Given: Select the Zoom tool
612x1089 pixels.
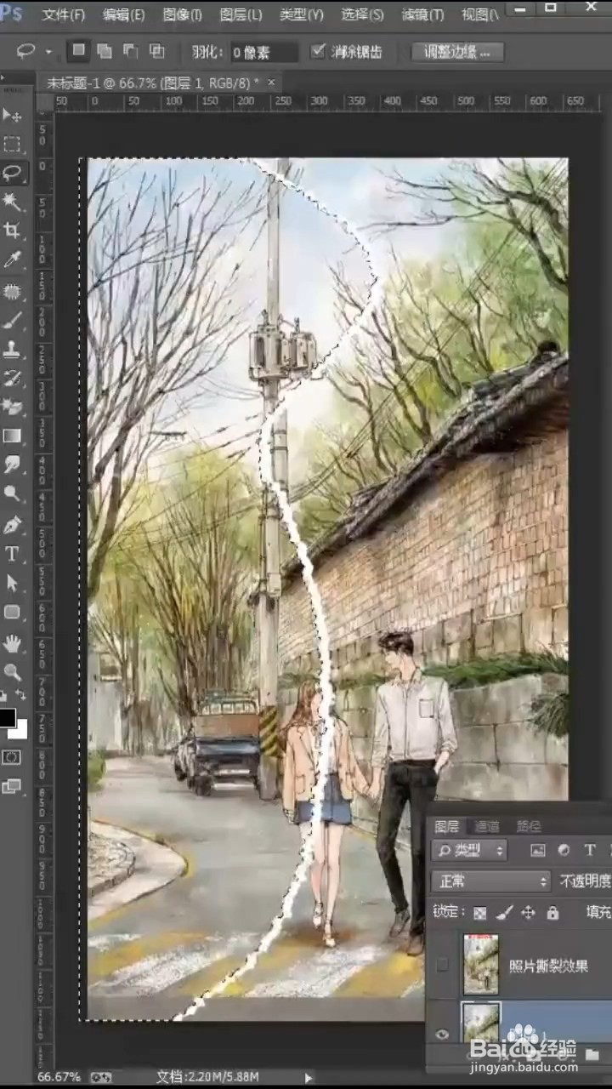Looking at the screenshot, I should 12,672.
